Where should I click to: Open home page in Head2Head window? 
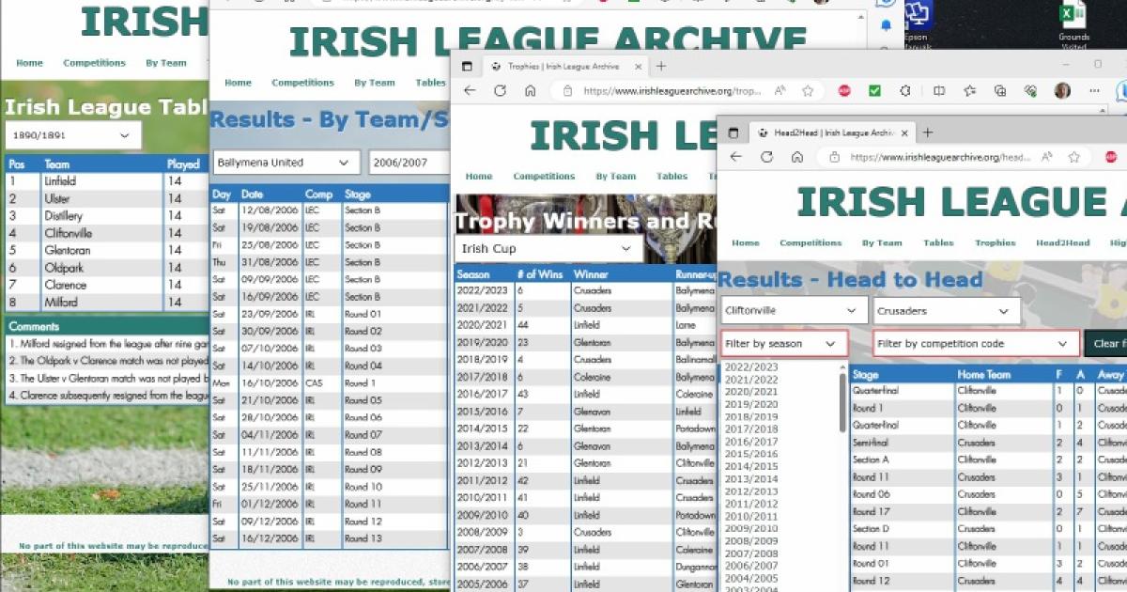(x=796, y=158)
